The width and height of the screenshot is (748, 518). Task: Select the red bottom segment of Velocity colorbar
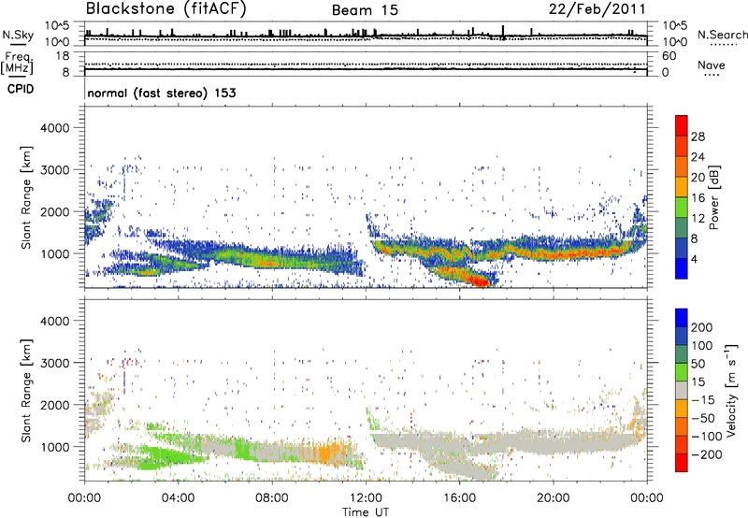point(682,463)
